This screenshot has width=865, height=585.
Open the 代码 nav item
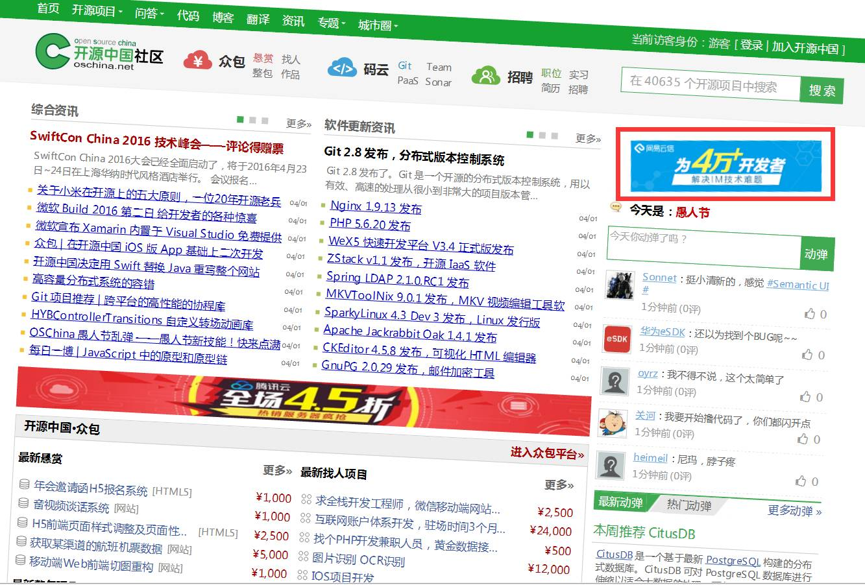[188, 15]
